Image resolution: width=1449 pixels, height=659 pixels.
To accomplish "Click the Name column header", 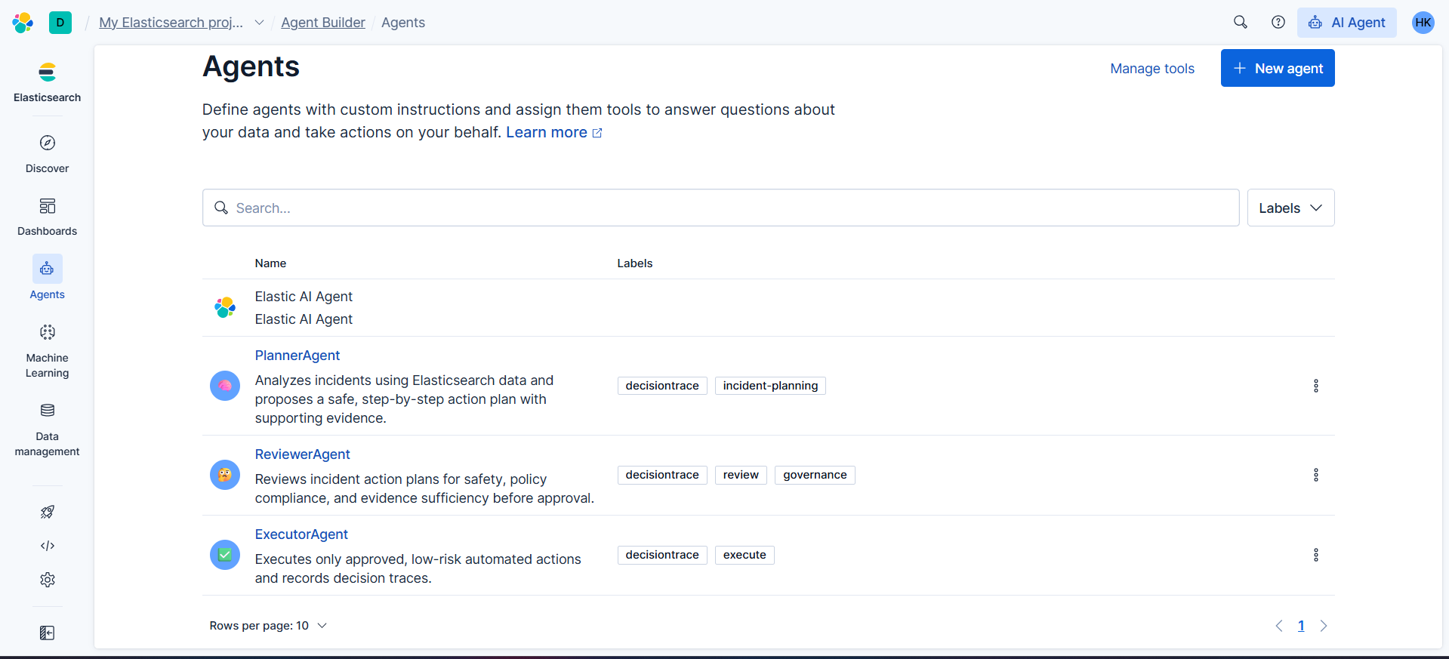I will pyautogui.click(x=270, y=263).
